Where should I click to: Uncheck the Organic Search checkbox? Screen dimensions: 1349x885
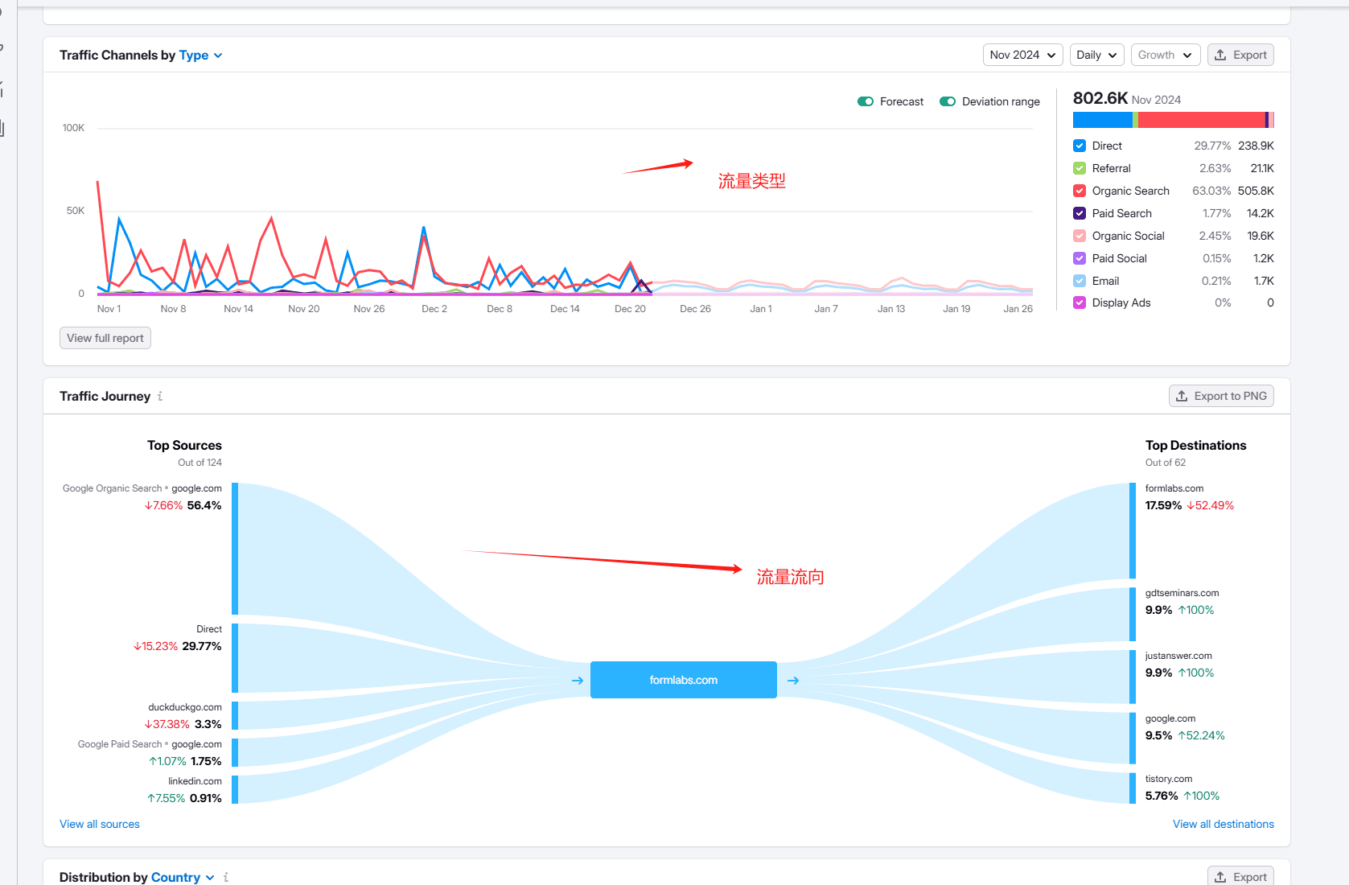[1080, 191]
